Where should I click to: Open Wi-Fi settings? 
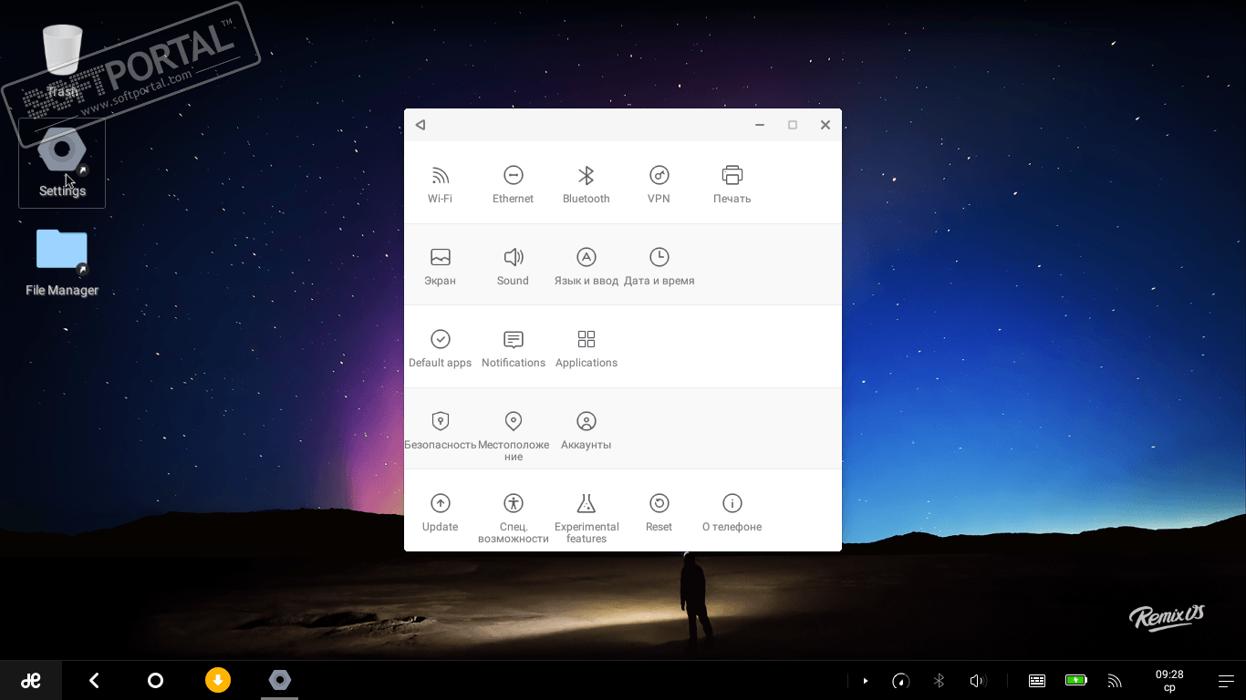[440, 184]
